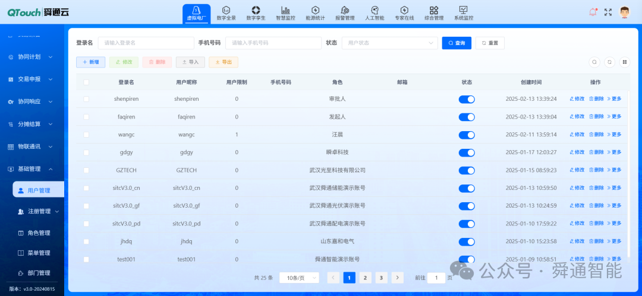Open 角色管理 in the sidebar menu

(39, 233)
